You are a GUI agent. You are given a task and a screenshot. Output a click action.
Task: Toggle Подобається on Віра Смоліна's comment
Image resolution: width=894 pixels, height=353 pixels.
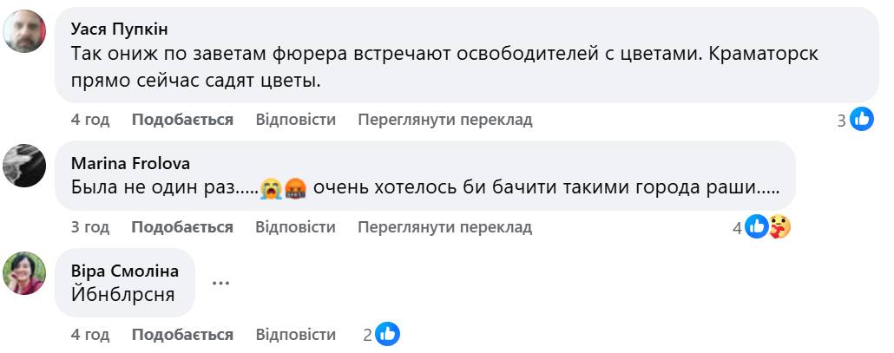tap(182, 334)
